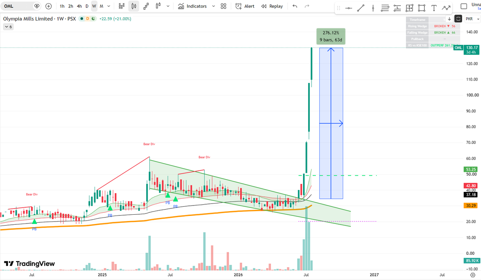Toggle the Candles chart style button
Viewport: 481px width, 280px height.
coord(134,6)
